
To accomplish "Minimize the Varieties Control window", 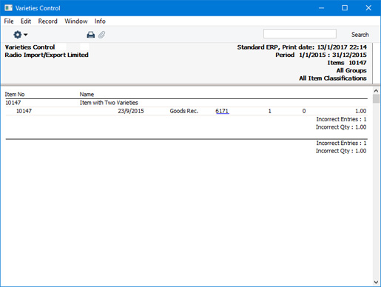I will (321, 8).
